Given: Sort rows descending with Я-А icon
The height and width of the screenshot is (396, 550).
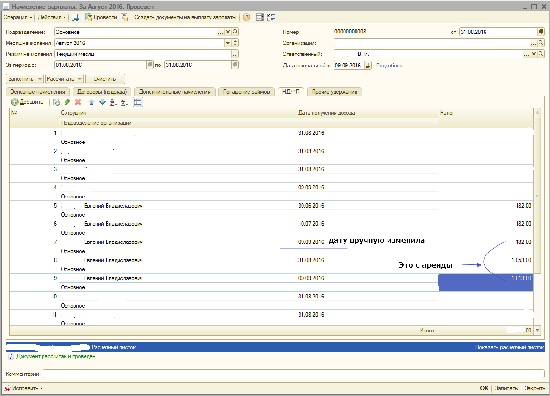Looking at the screenshot, I should pos(125,102).
